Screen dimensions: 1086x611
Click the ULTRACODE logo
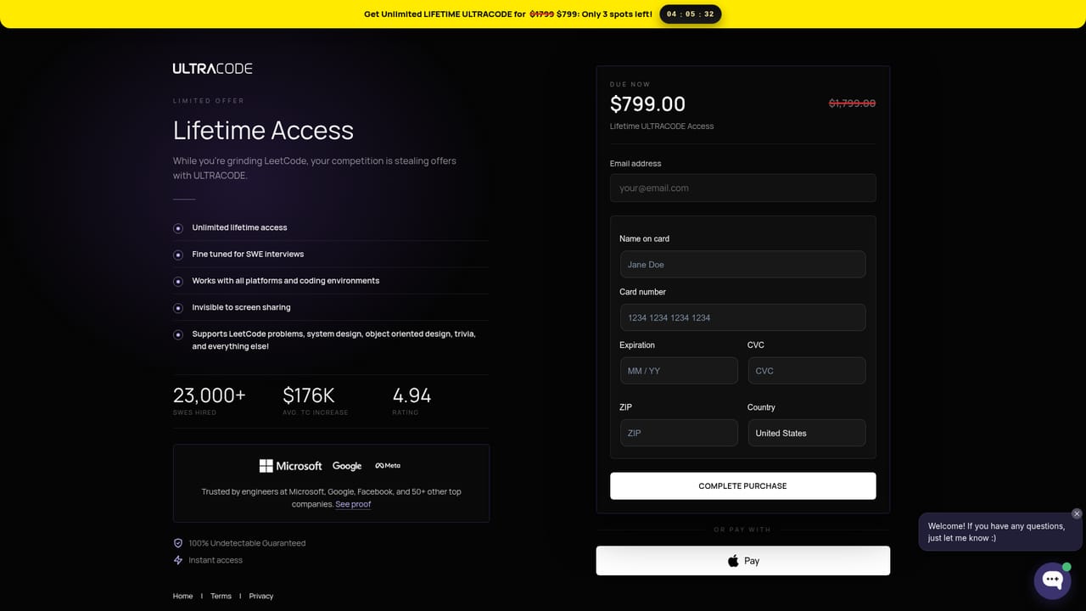point(212,68)
